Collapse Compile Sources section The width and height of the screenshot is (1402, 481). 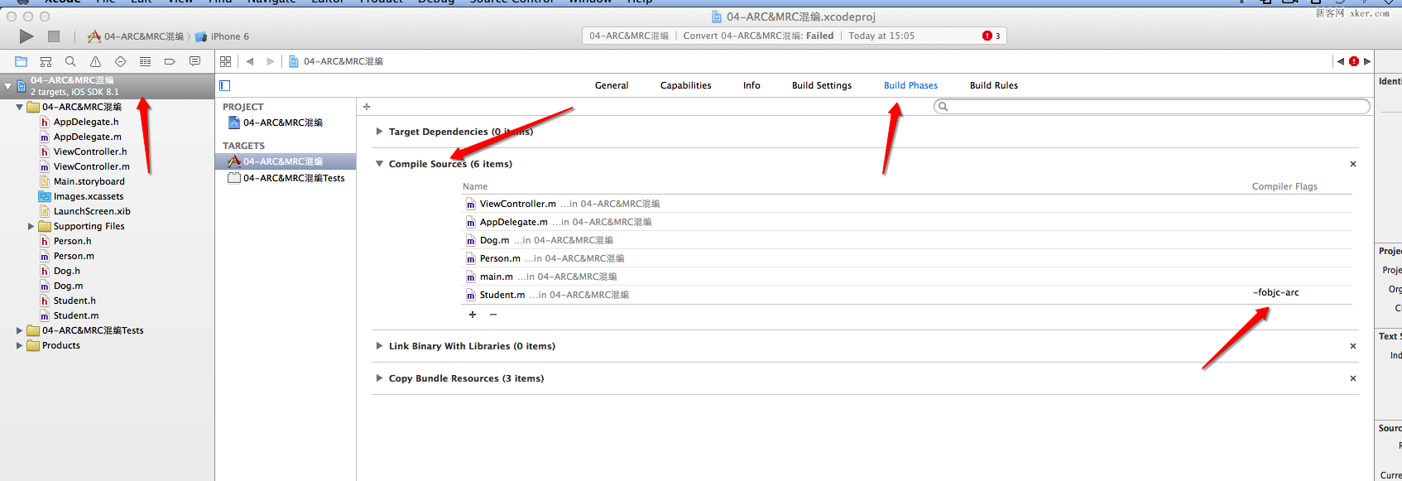[x=379, y=164]
